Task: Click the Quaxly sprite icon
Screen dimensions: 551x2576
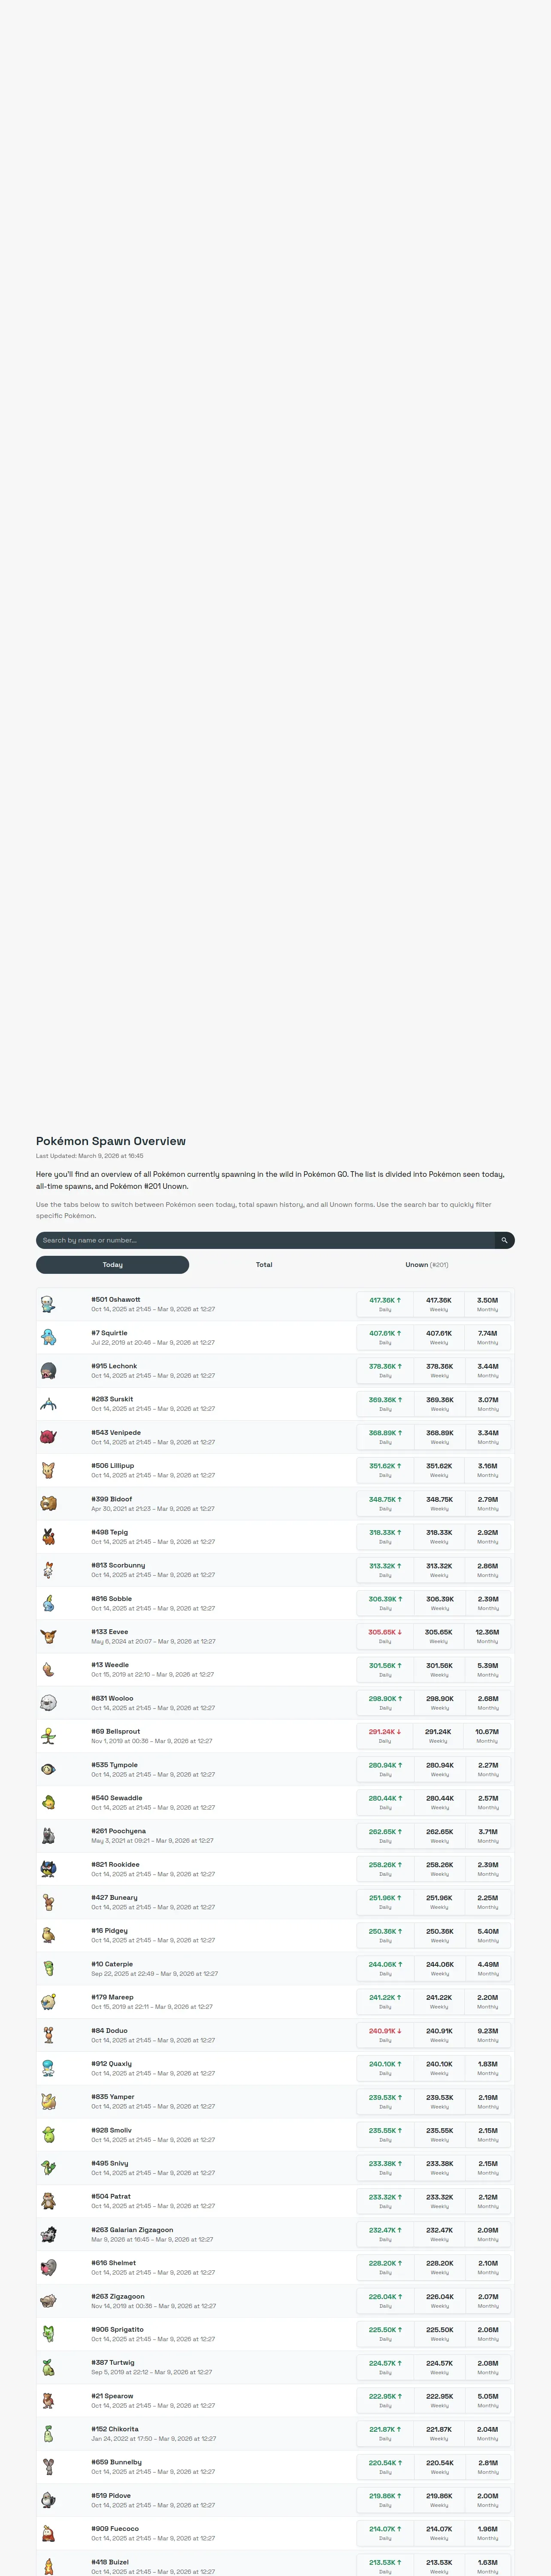Action: (x=48, y=2068)
